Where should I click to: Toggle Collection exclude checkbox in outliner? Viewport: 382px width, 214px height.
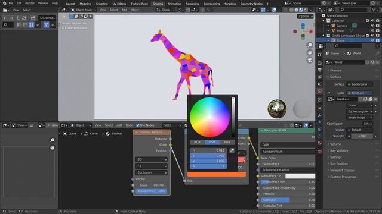point(368,21)
